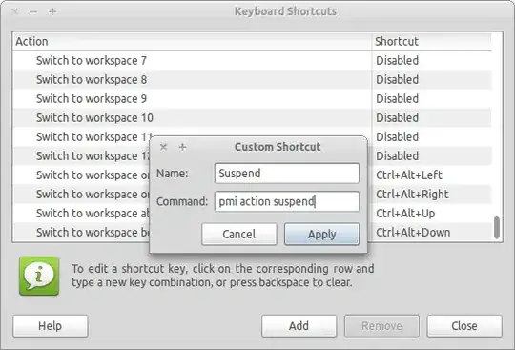
Task: Apply the custom shortcut
Action: [322, 234]
